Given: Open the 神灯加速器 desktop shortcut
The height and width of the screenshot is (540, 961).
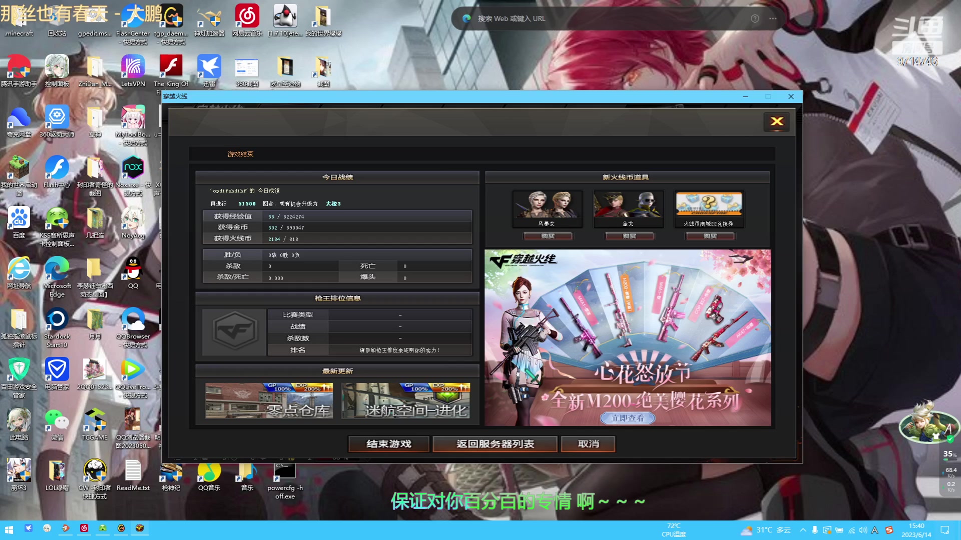Looking at the screenshot, I should (209, 20).
